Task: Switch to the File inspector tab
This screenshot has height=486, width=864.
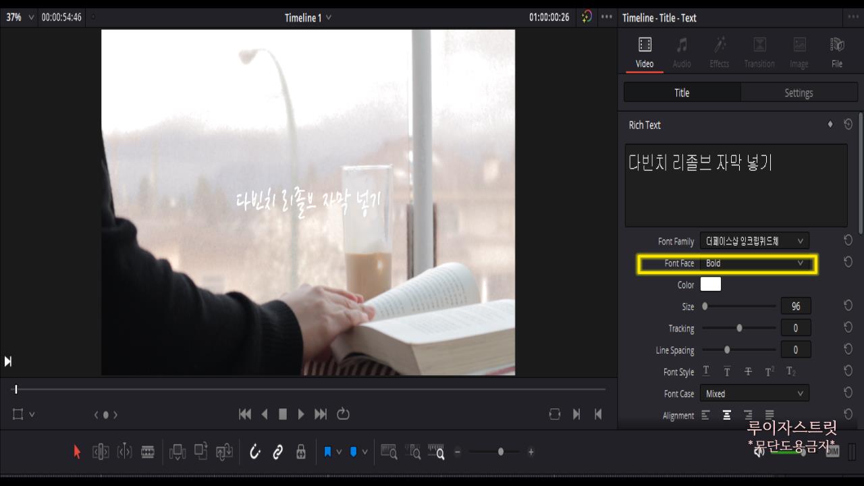Action: click(x=837, y=53)
